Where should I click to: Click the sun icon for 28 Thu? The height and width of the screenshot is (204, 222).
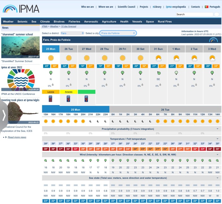point(105,58)
